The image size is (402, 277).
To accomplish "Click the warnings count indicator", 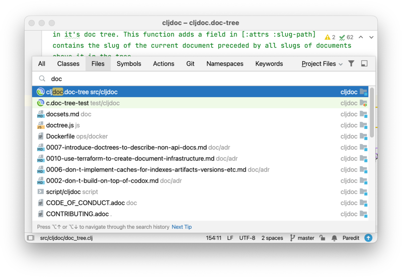I will [330, 37].
